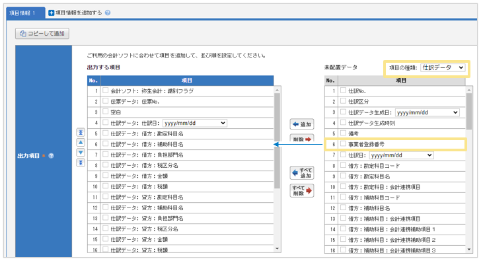Click the move-up arrow icon
Viewport: 481px width, 261px height.
81,142
